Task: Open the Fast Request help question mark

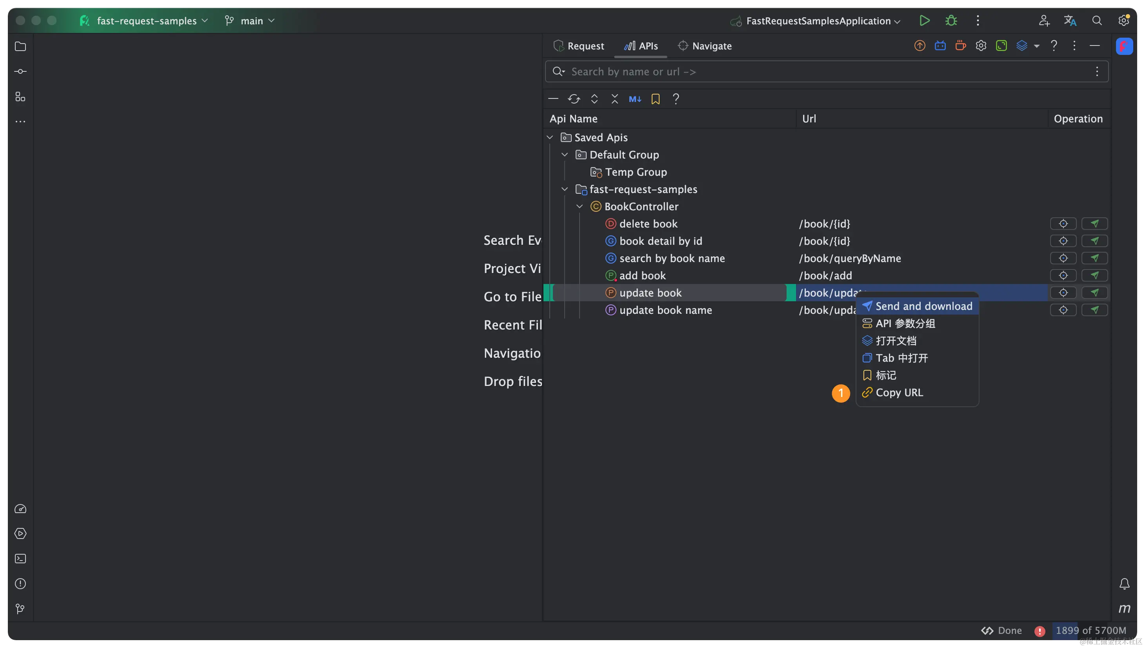Action: (x=1053, y=46)
